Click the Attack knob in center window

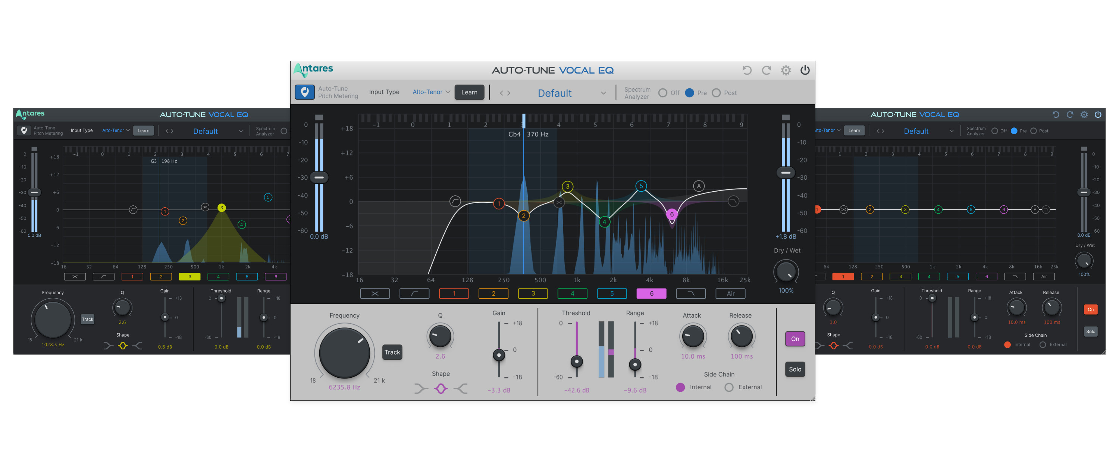pyautogui.click(x=693, y=336)
